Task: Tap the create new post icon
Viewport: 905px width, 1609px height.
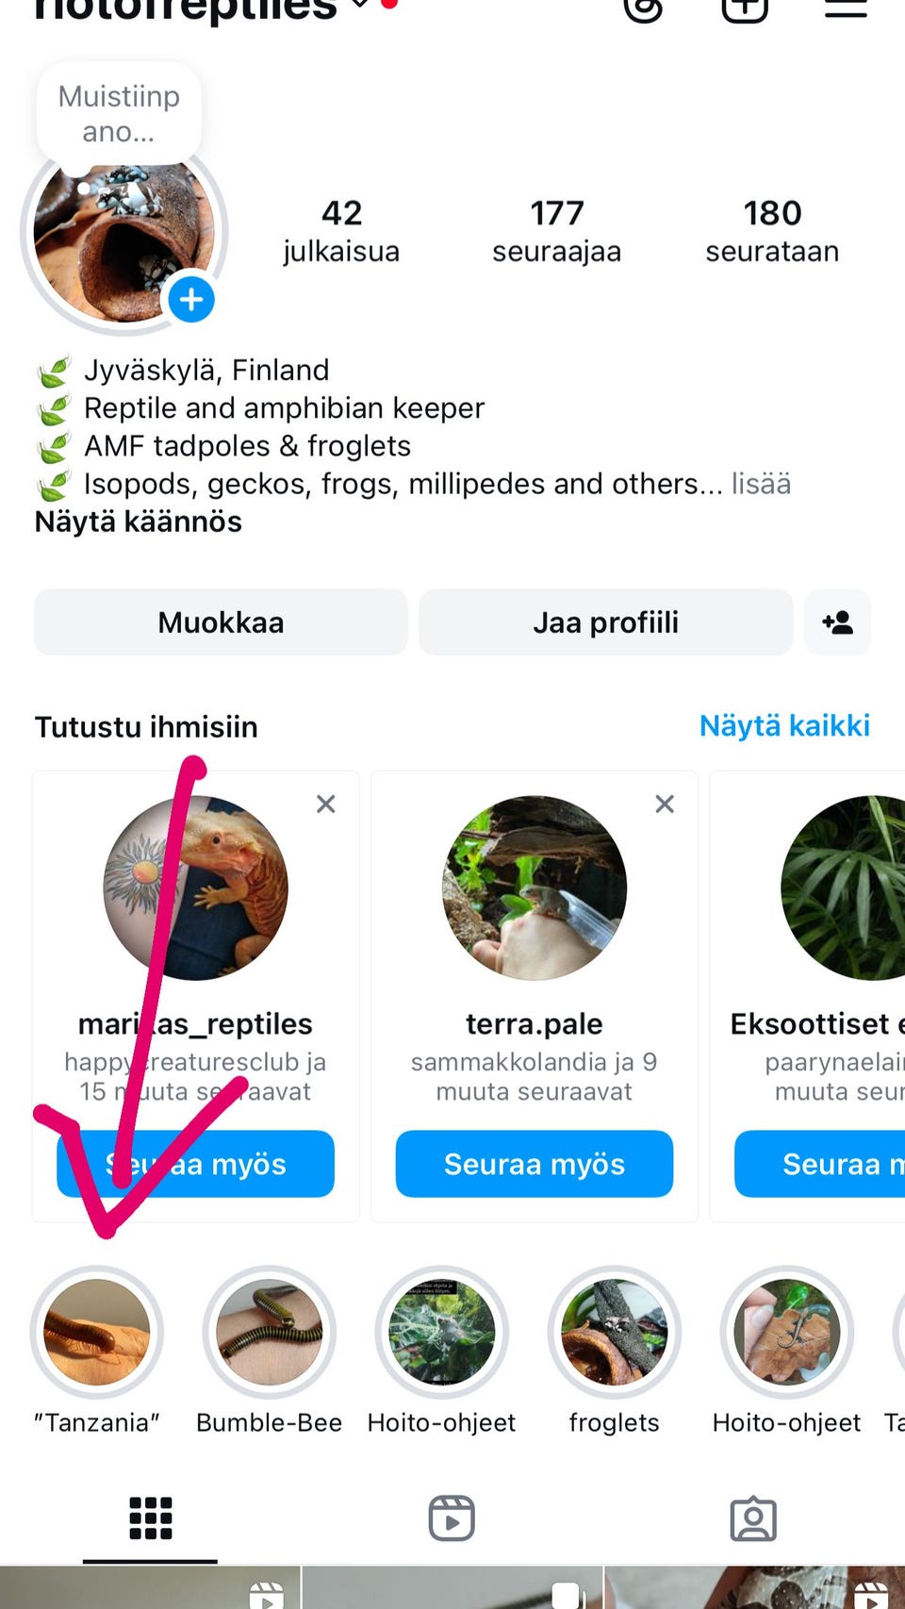Action: tap(745, 8)
